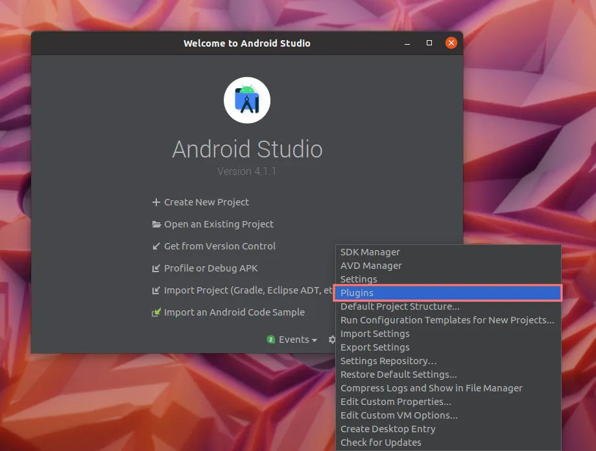The height and width of the screenshot is (451, 596).
Task: Choose Restore Default Settings...
Action: click(448, 375)
